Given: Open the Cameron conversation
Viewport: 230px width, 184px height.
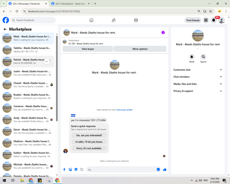Looking at the screenshot, I should [28, 108].
